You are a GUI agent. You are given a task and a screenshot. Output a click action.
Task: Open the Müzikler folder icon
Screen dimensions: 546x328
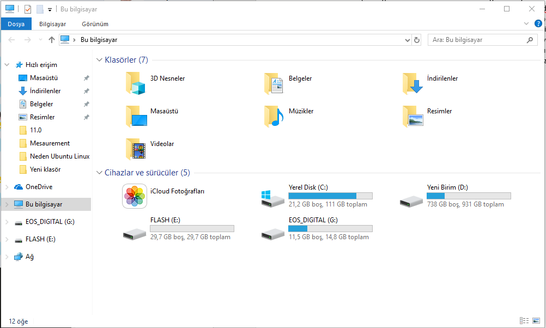(x=274, y=116)
